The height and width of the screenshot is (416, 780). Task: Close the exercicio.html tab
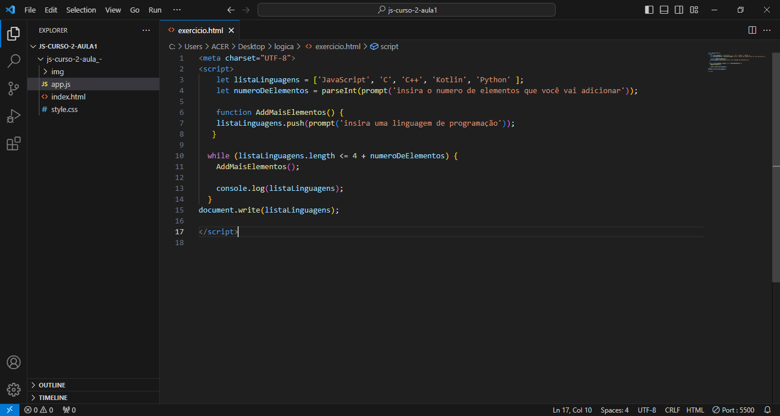(231, 30)
